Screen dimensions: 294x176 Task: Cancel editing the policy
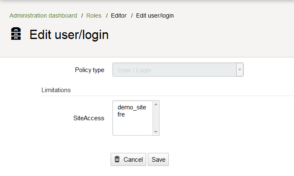point(128,160)
